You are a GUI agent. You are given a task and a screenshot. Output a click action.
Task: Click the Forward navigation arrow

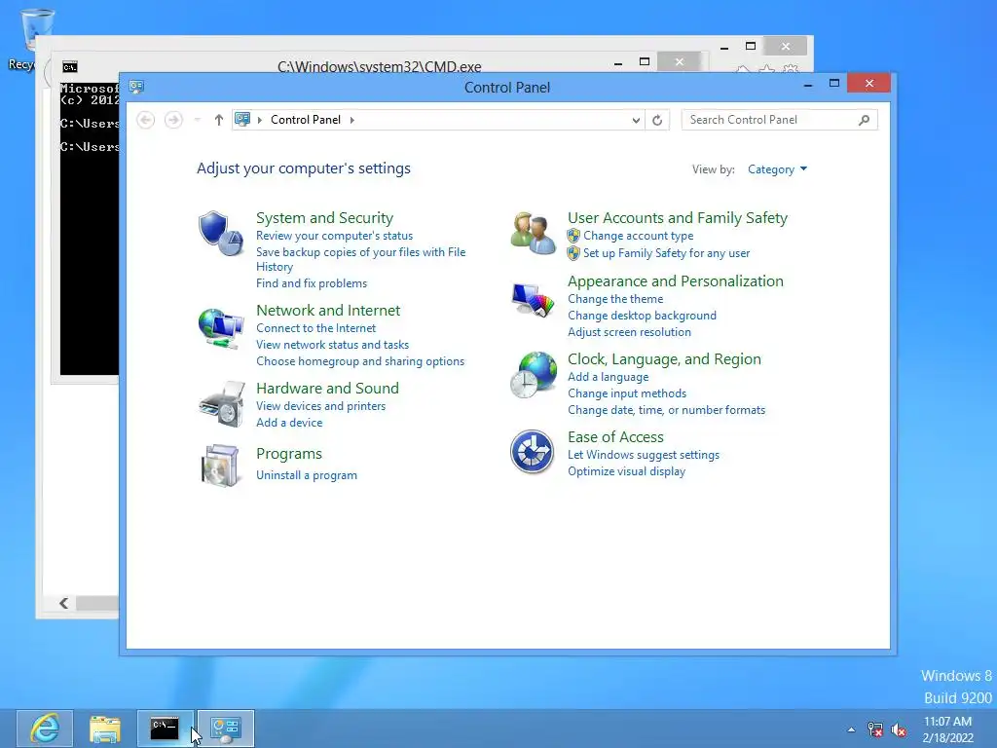pyautogui.click(x=173, y=120)
